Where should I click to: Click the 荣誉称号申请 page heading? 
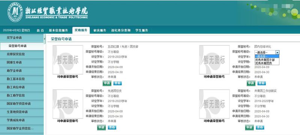click(x=61, y=39)
